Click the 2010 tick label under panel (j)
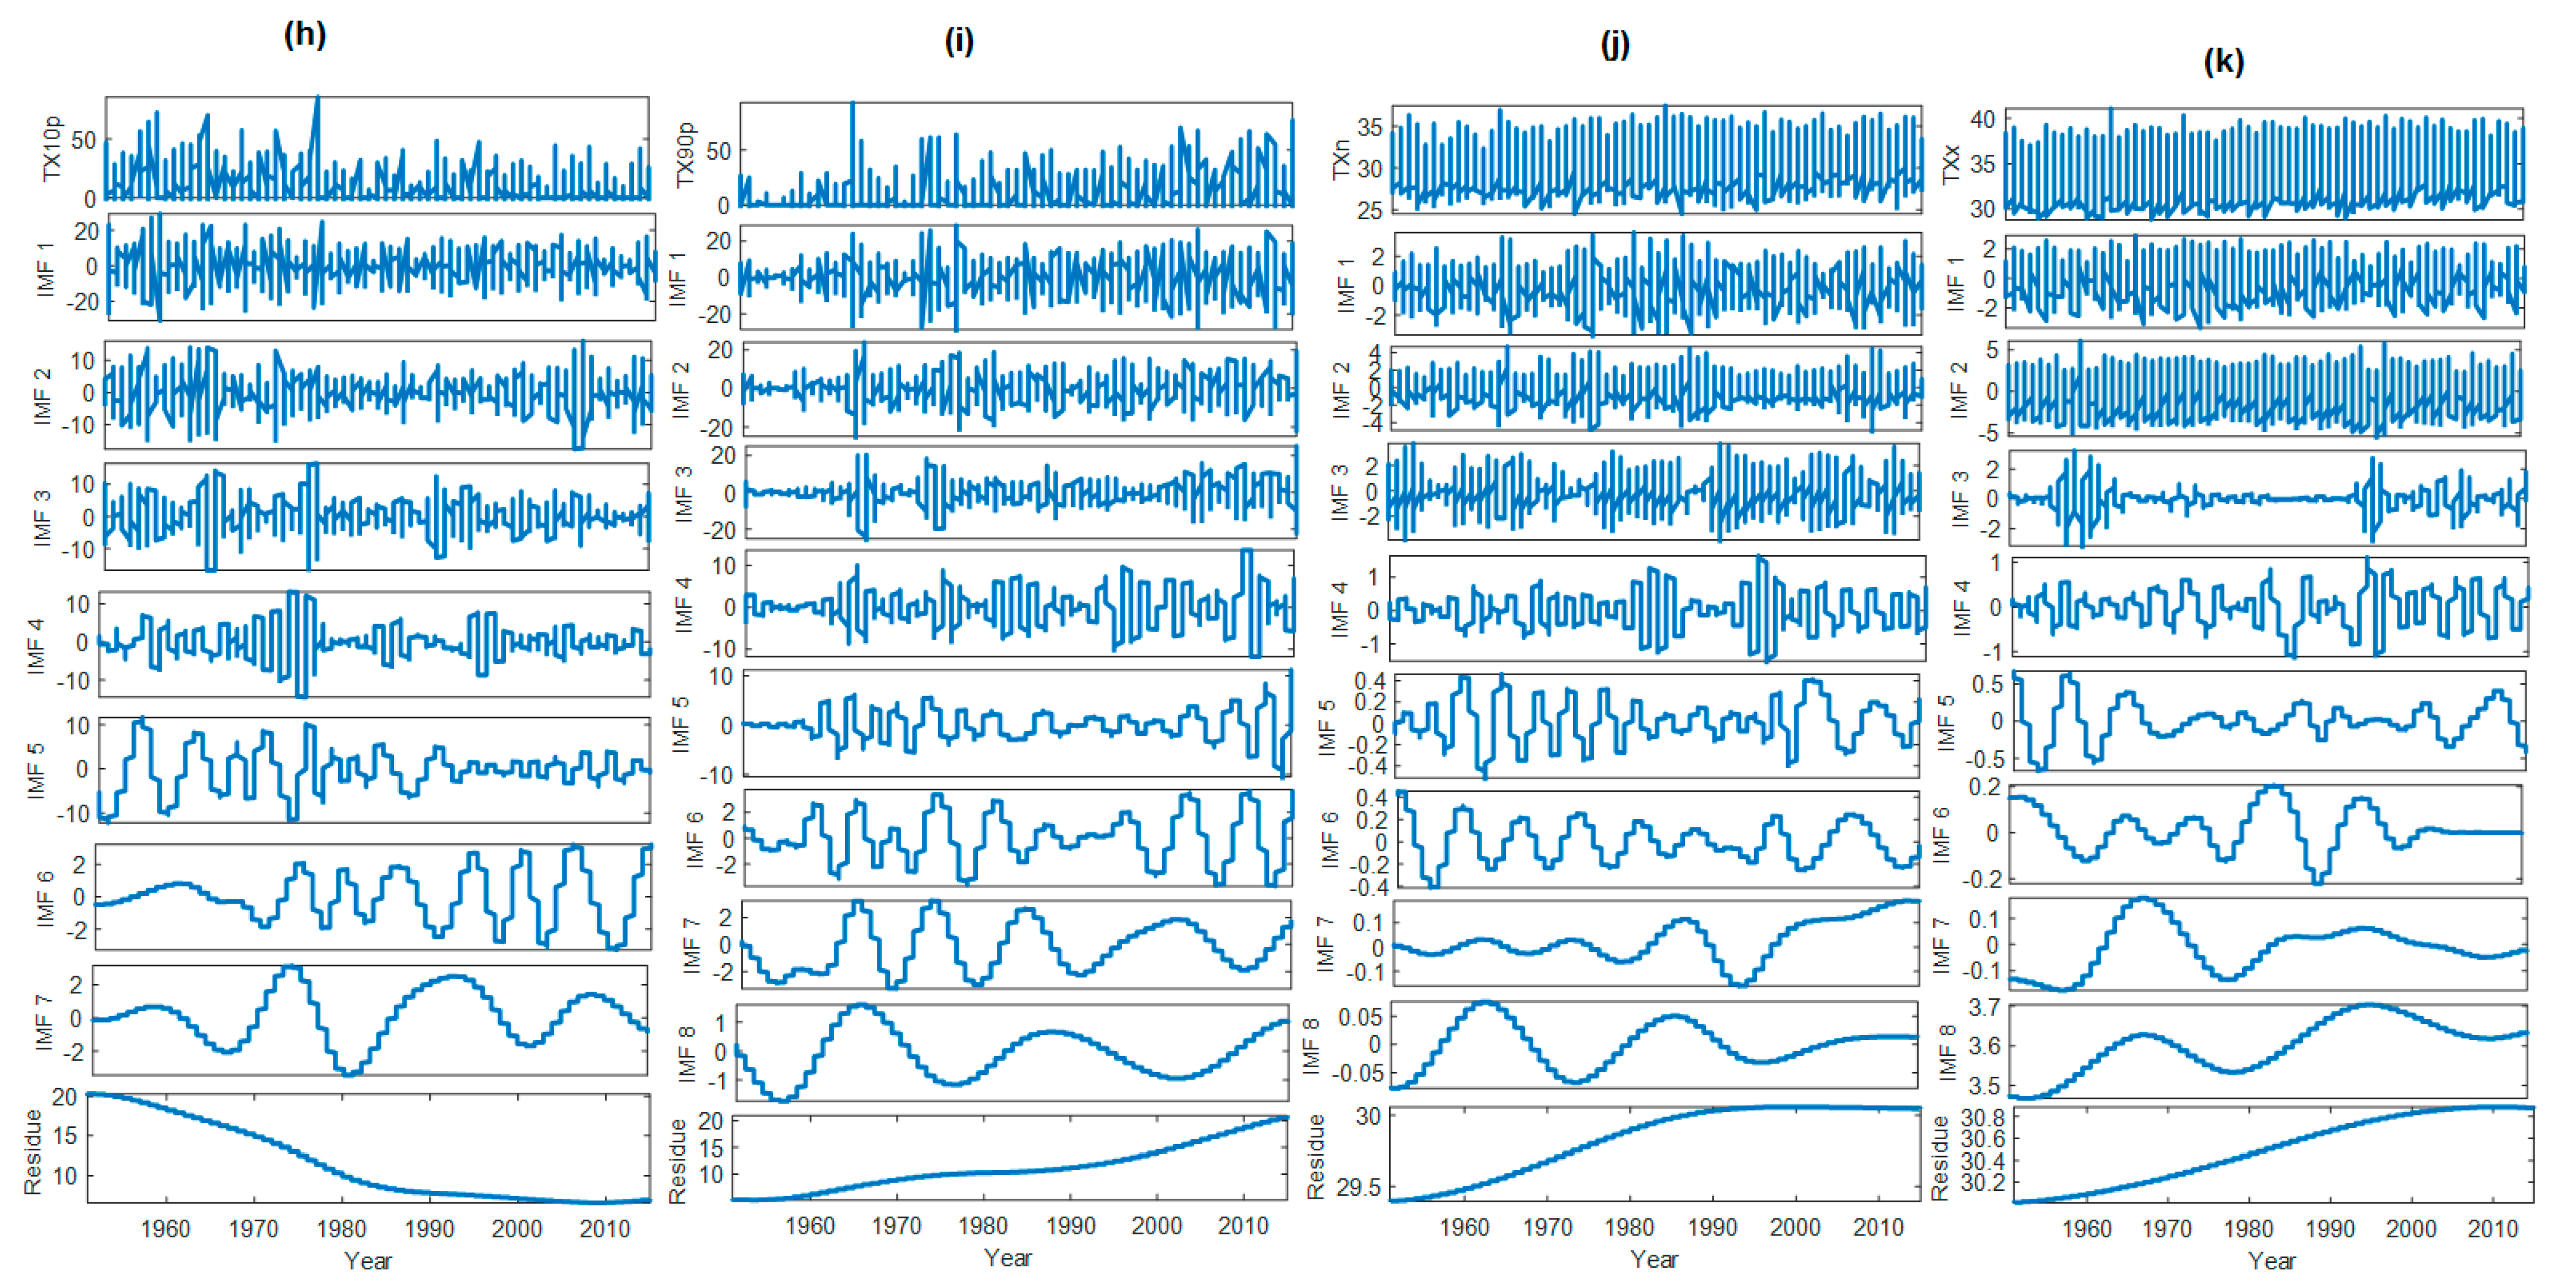Image resolution: width=2576 pixels, height=1282 pixels. (x=1877, y=1227)
